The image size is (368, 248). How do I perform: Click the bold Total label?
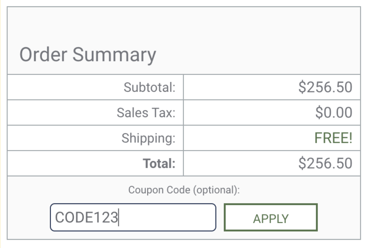tap(159, 163)
